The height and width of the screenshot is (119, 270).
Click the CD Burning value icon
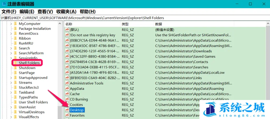[x=67, y=99]
